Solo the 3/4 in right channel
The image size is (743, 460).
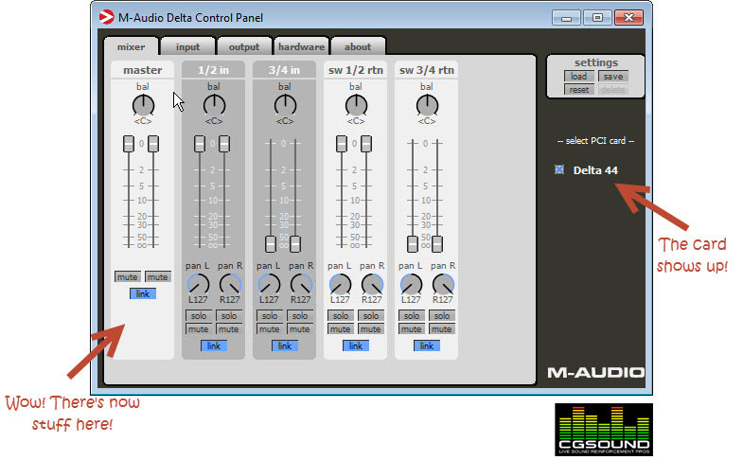[300, 315]
